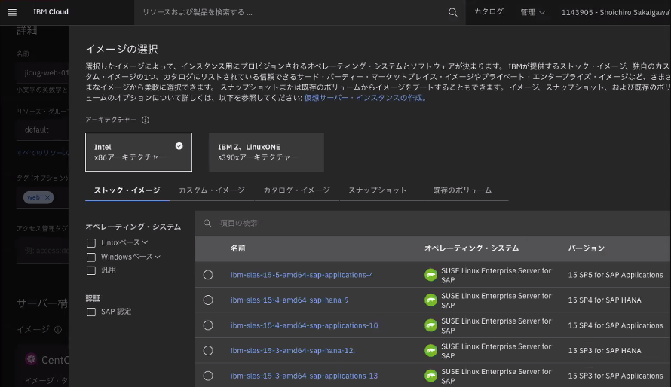The height and width of the screenshot is (387, 671).
Task: Click the IBM Cloud home logo
Action: 51,12
